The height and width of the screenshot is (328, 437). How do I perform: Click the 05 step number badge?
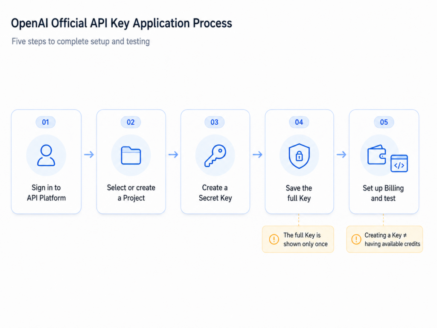384,122
